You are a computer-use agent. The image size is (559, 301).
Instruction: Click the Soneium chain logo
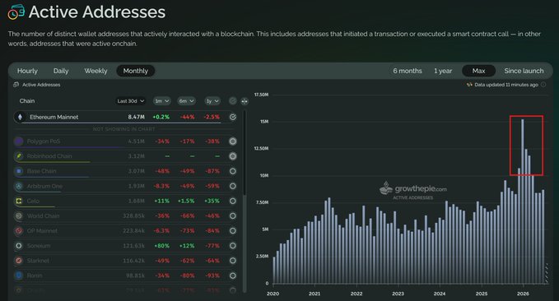tap(19, 246)
